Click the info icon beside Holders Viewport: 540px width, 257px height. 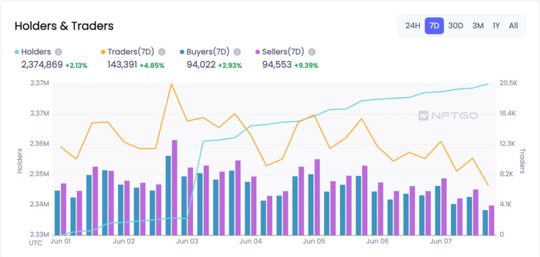pos(59,52)
